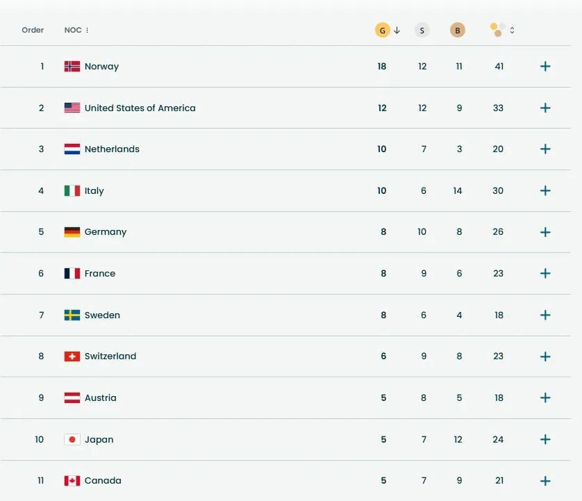582x501 pixels.
Task: Click the Canada flag icon
Action: tap(72, 481)
